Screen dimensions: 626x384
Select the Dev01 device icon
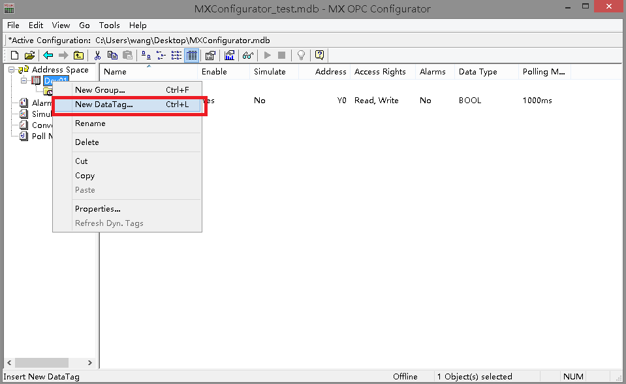36,81
